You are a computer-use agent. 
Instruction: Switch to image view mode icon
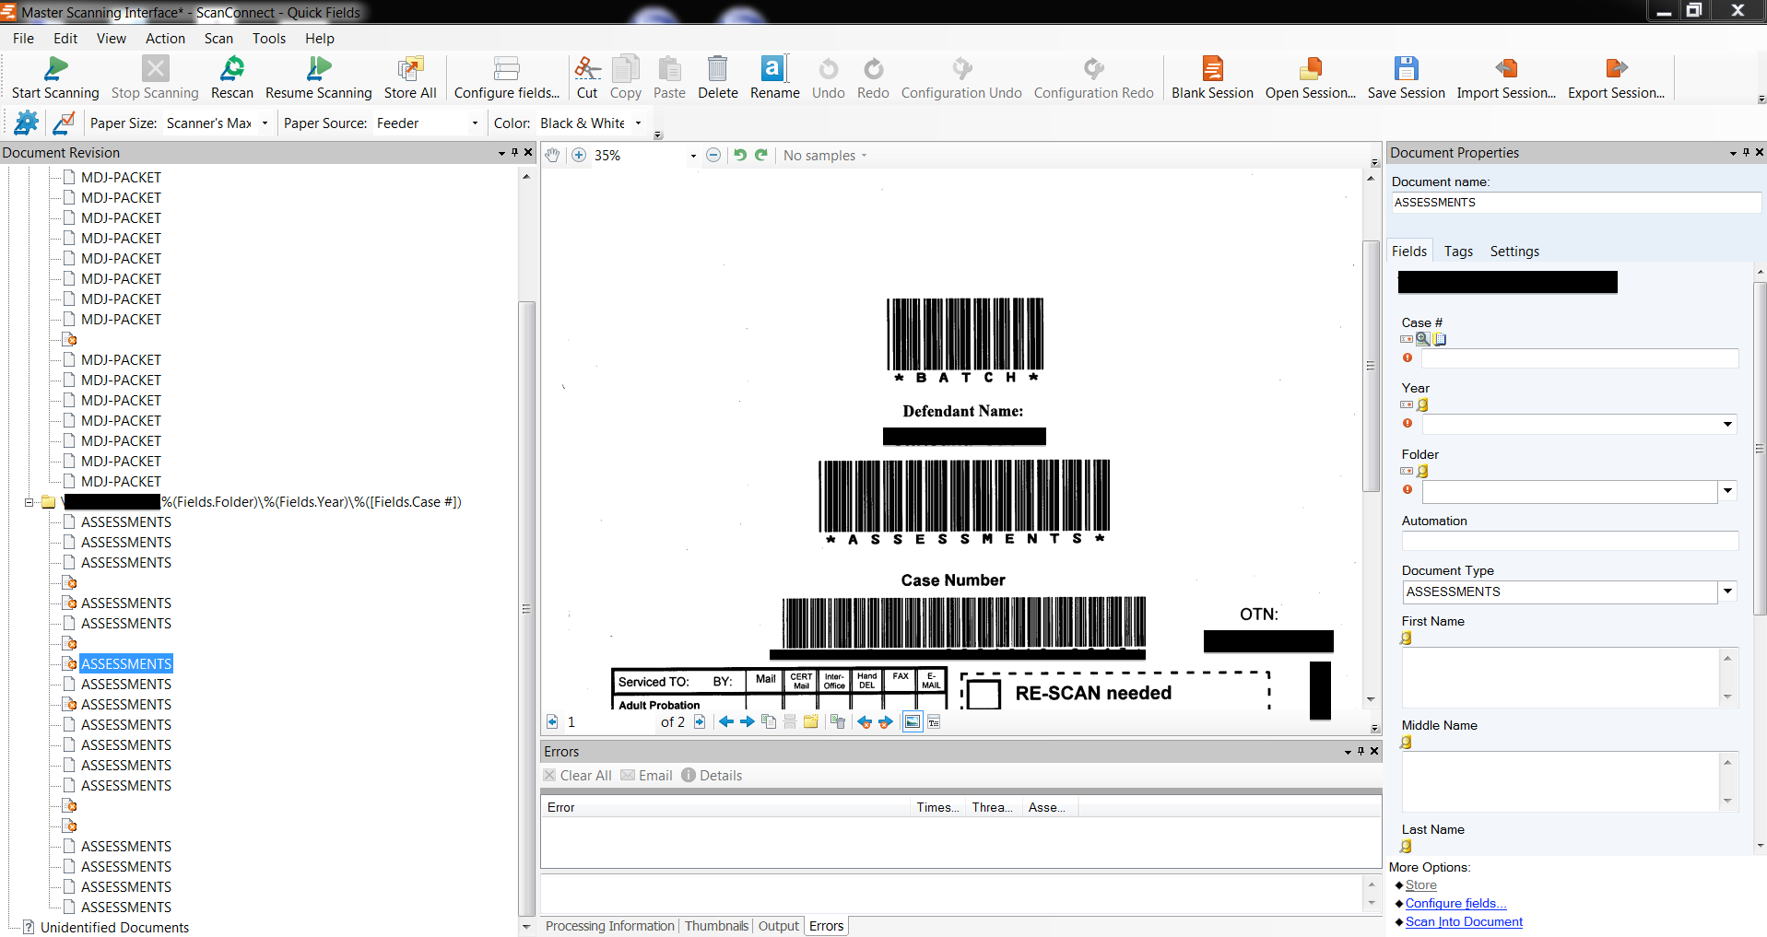tap(913, 721)
